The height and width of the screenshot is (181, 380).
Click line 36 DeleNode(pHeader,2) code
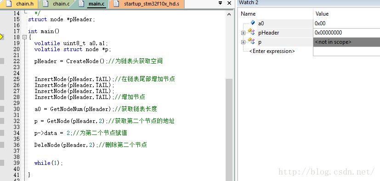click(x=66, y=145)
